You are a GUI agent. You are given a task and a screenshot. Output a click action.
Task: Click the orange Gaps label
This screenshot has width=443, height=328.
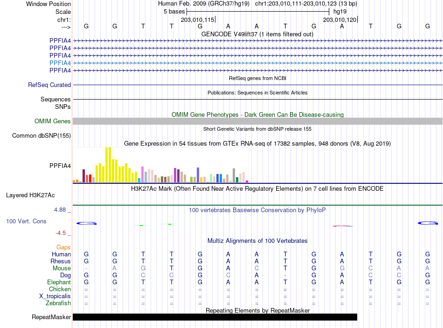tap(63, 247)
